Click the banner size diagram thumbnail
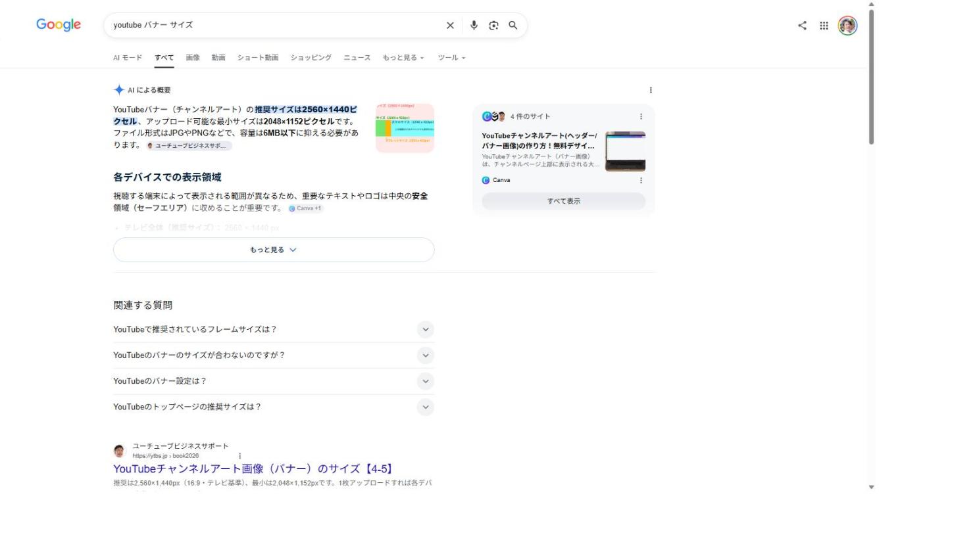 (x=405, y=128)
